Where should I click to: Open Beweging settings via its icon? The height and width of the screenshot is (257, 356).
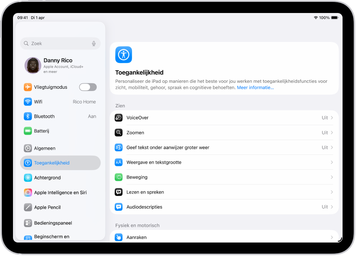click(x=119, y=177)
